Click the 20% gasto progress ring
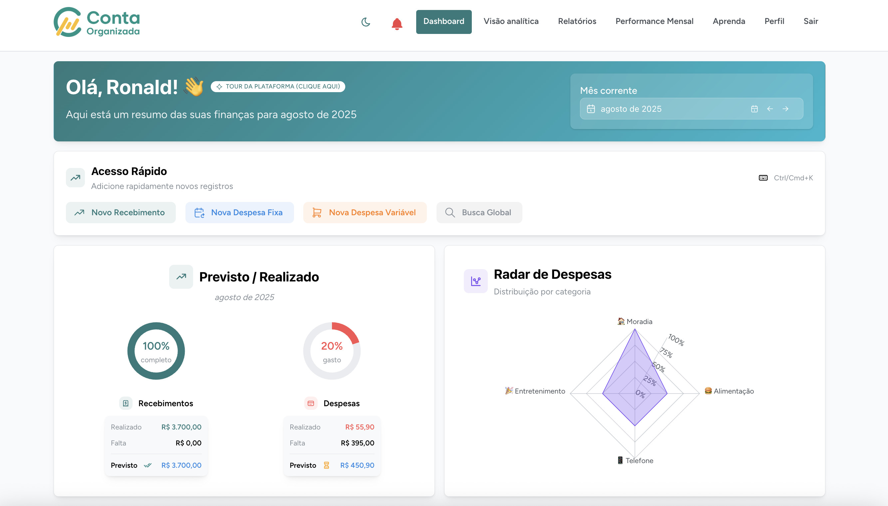888x506 pixels. (x=332, y=351)
